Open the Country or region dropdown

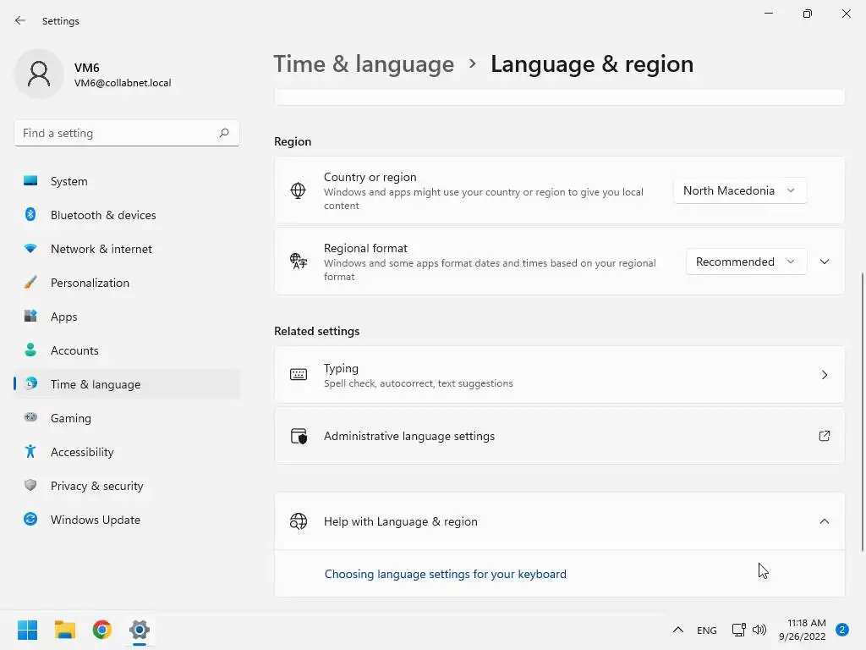pyautogui.click(x=739, y=190)
